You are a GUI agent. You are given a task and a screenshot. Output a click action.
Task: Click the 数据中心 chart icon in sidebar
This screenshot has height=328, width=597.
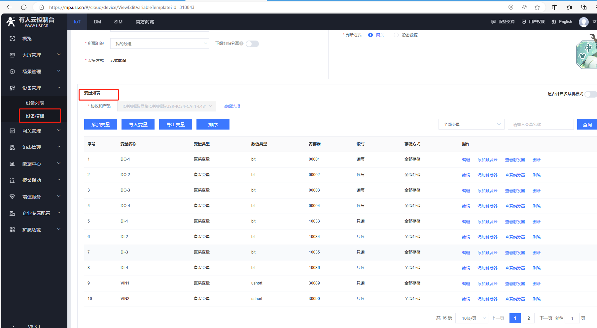coord(12,164)
